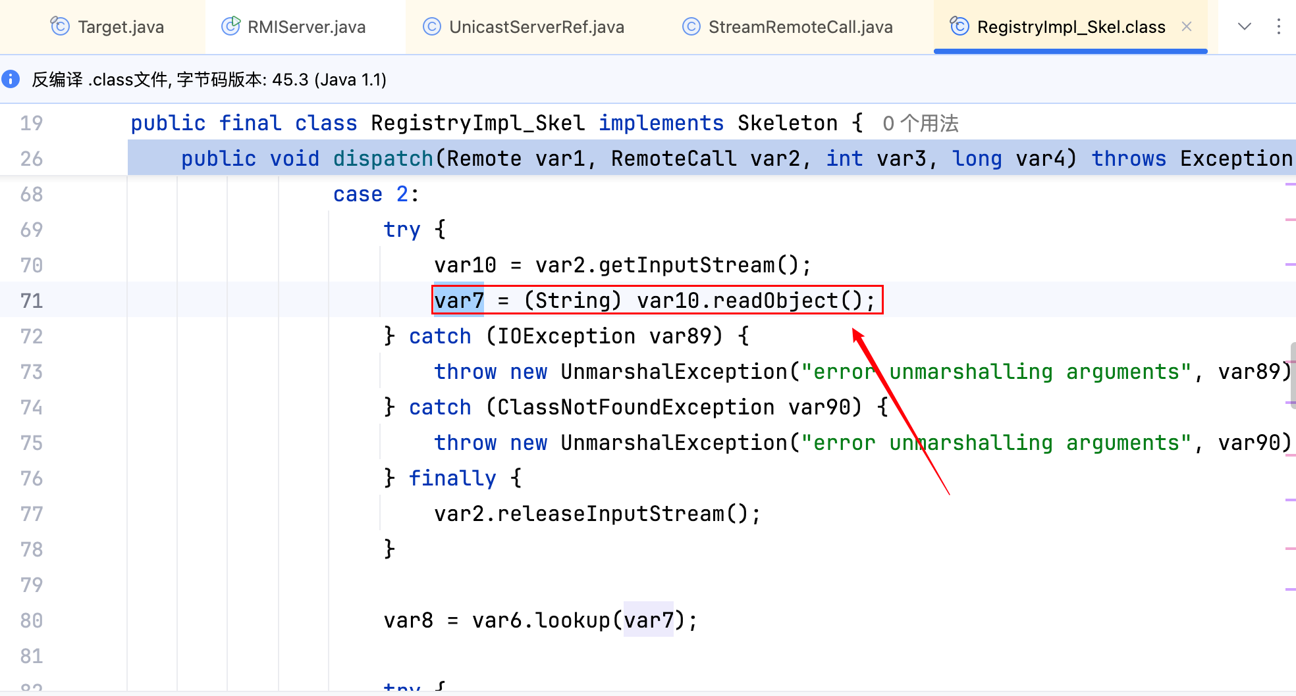Click the RegistryImpl_Skel.class file icon
The width and height of the screenshot is (1296, 696).
(x=959, y=26)
